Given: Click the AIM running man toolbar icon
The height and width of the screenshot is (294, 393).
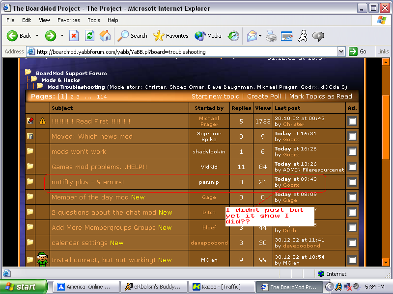Looking at the screenshot, I should (303, 36).
